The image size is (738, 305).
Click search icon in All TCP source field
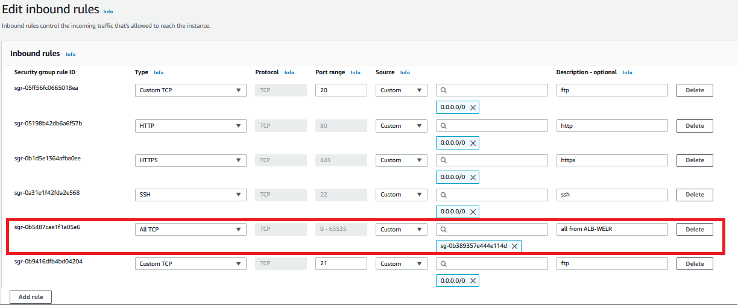point(444,229)
